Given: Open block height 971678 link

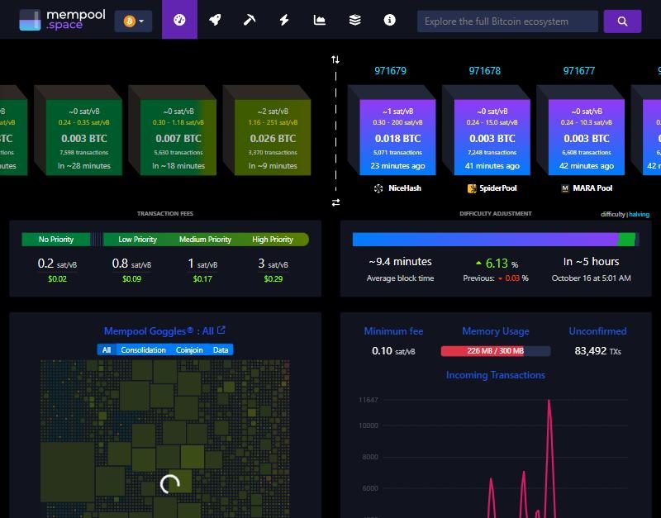Looking at the screenshot, I should click(485, 71).
